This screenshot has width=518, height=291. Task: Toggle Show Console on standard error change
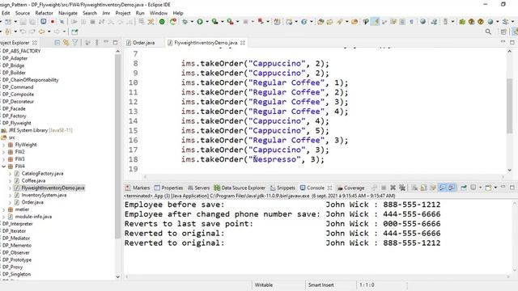[x=452, y=188]
